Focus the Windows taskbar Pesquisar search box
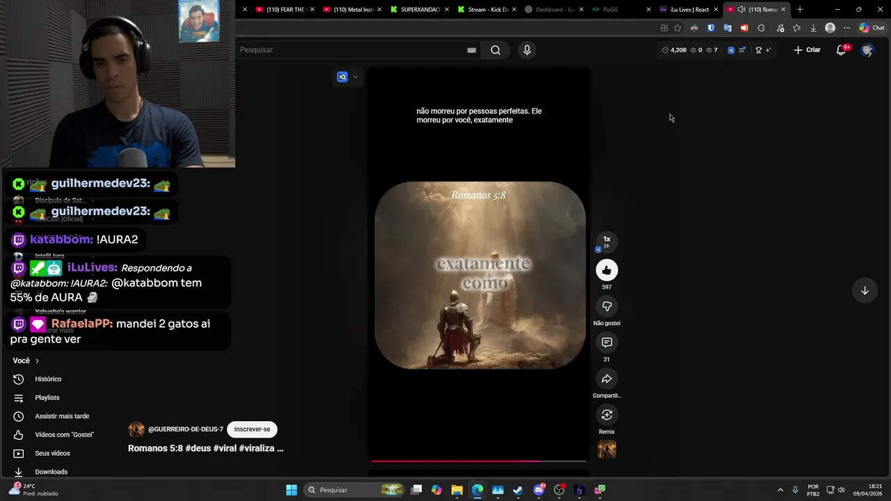Viewport: 891px width, 501px height. pos(355,490)
